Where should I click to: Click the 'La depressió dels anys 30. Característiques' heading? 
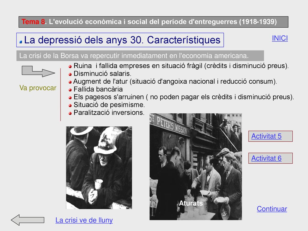[x=120, y=40]
